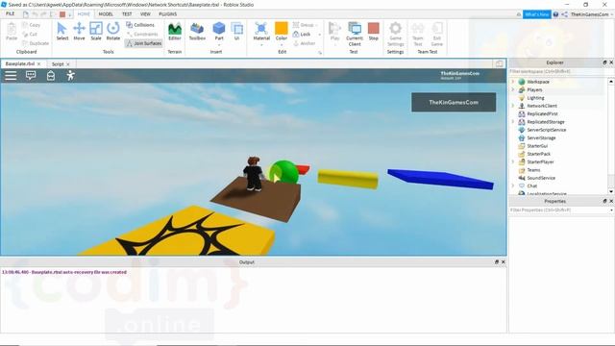Stop the running test
Screen dimensions: 615x346
[374, 32]
